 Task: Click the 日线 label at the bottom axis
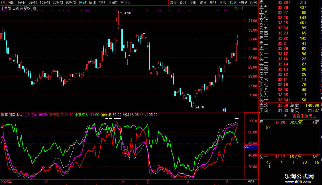(251, 182)
